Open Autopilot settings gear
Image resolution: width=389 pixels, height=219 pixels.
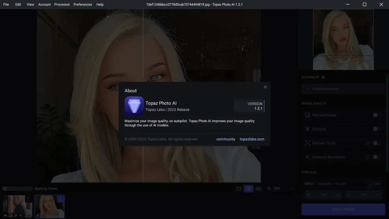click(x=323, y=77)
